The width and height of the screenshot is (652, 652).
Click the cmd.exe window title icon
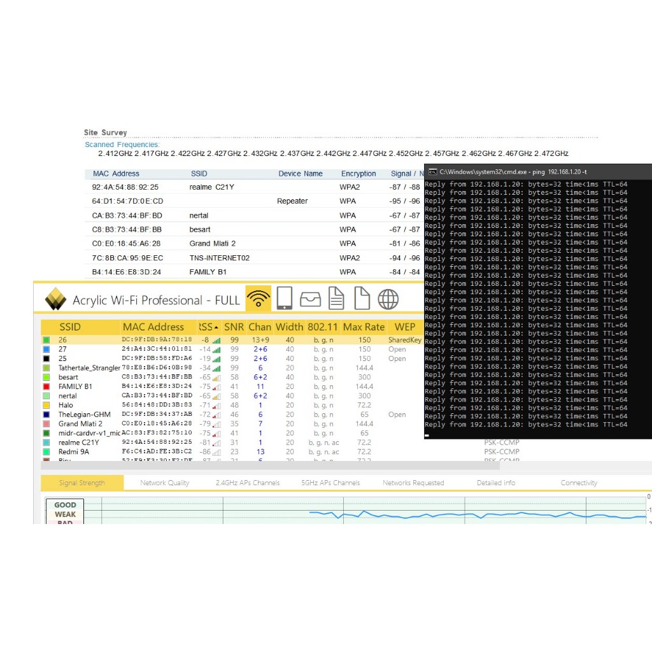tap(432, 172)
